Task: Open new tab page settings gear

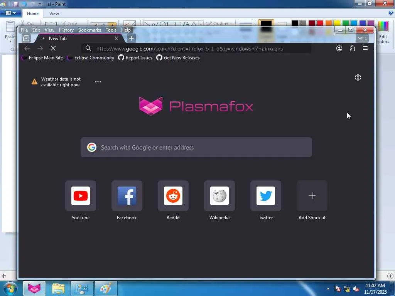Action: pos(358,77)
